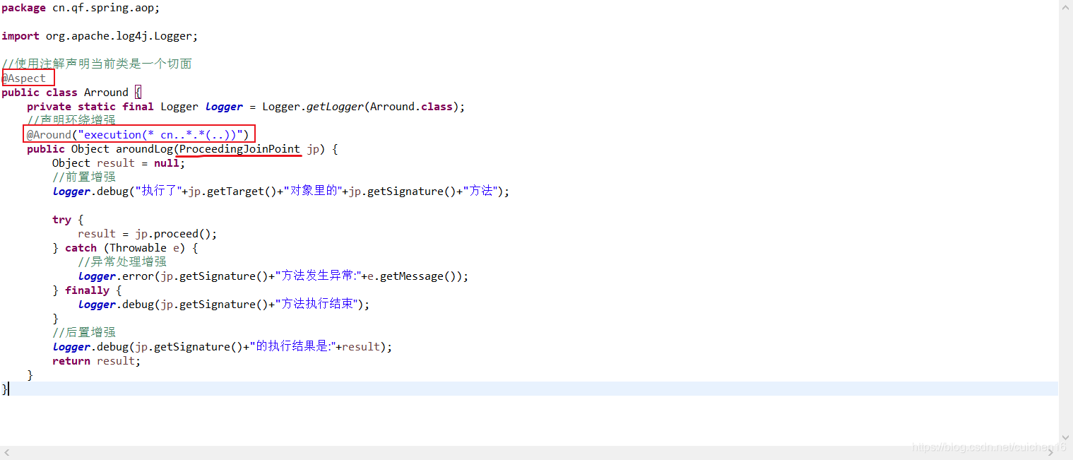Click the scroll-down arrow of the vertical scrollbar
Screen dimensions: 1073x460
point(1066,438)
